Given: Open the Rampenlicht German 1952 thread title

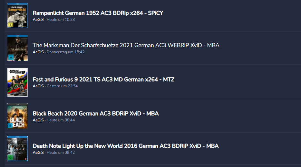Looking at the screenshot, I should [x=98, y=13].
